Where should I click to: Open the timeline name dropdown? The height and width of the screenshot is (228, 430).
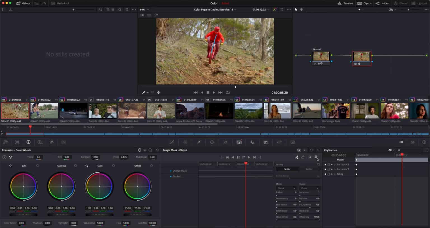click(x=215, y=10)
